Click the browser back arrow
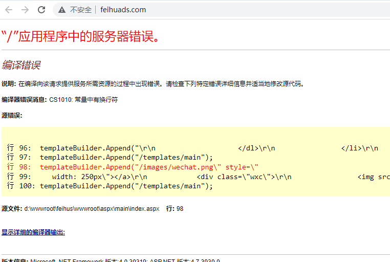Screen dimensions: 390x262 9,10
